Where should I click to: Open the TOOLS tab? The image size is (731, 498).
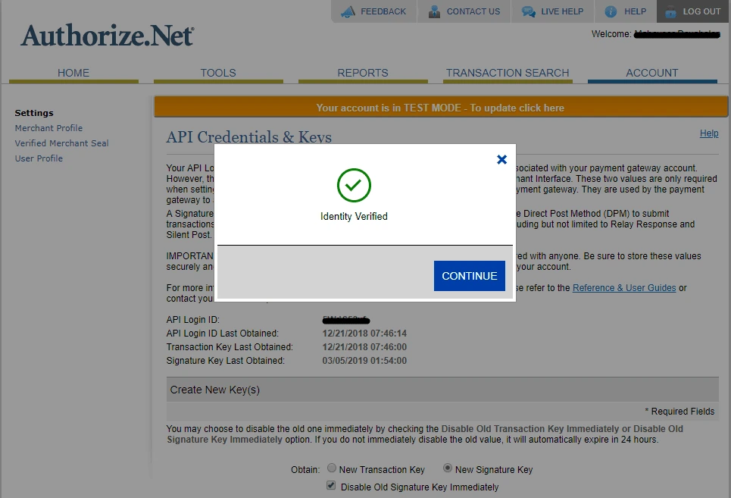click(x=218, y=74)
